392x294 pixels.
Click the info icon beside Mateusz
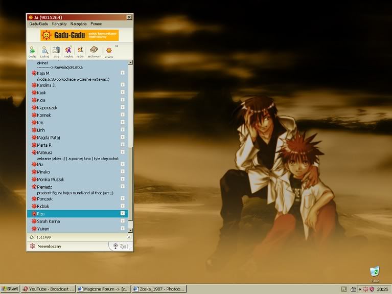pyautogui.click(x=123, y=152)
